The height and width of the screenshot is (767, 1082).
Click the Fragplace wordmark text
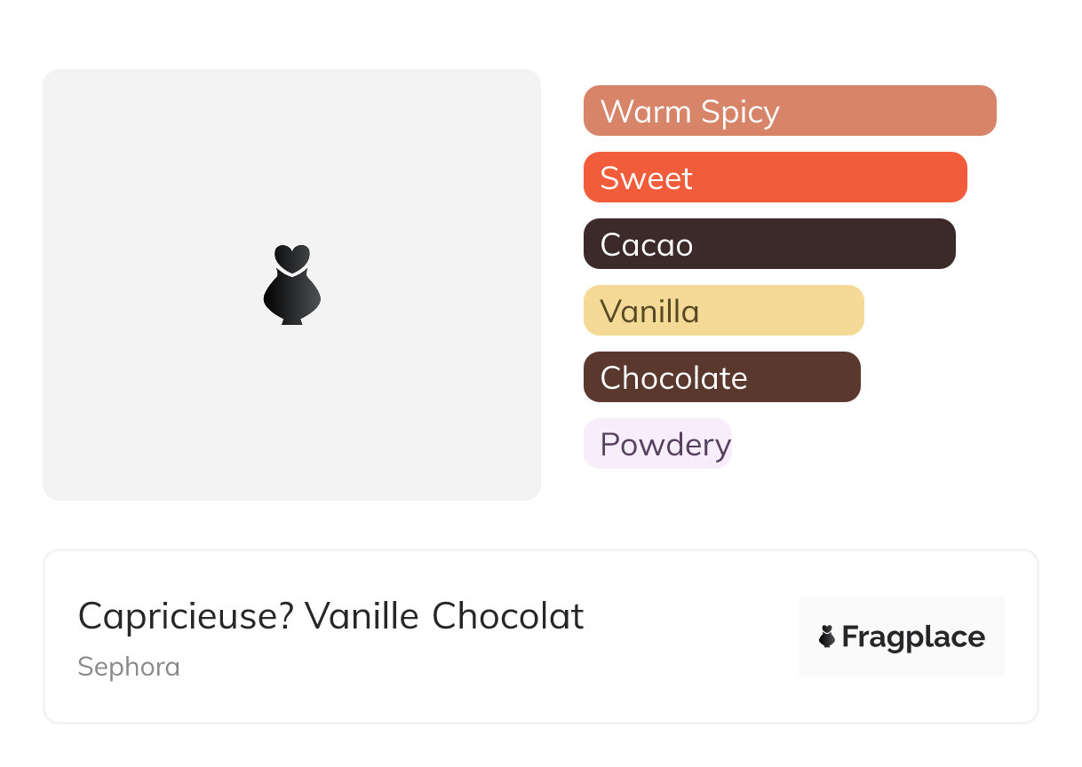[913, 637]
